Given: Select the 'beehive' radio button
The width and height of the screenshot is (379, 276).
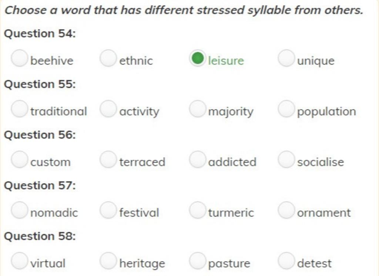Looking at the screenshot, I should coord(19,58).
